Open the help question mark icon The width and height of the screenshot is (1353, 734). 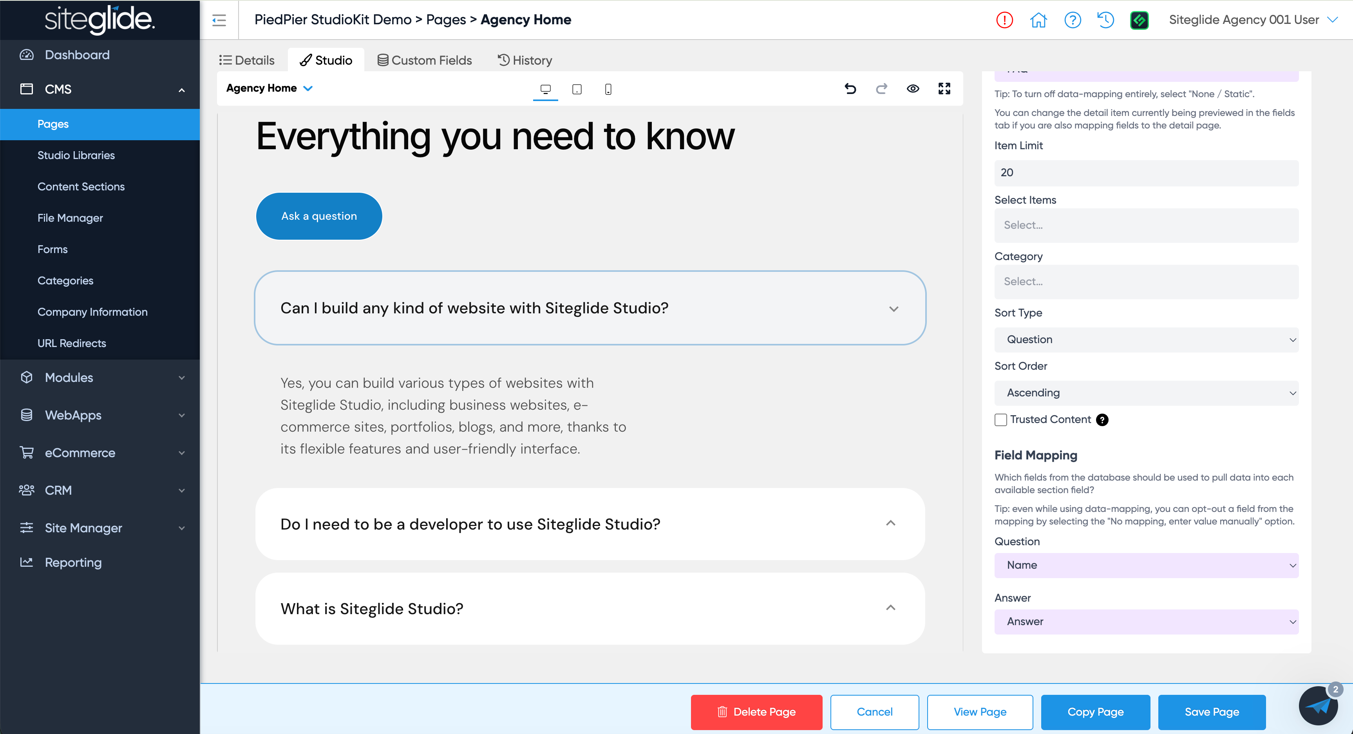click(x=1073, y=20)
